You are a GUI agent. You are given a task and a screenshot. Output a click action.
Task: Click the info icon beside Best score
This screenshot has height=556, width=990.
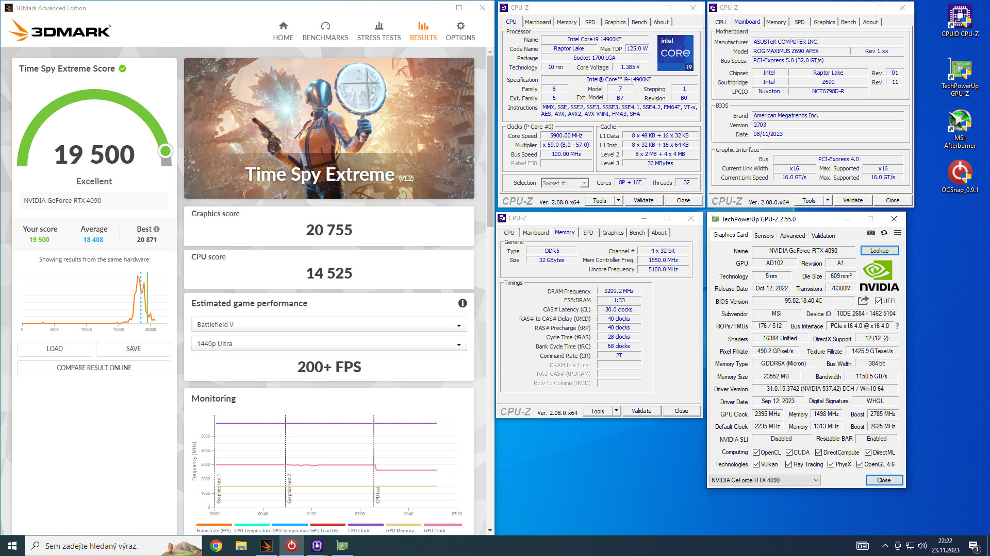tap(157, 229)
